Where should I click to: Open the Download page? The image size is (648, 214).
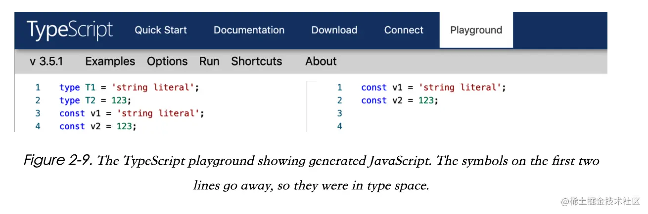click(334, 30)
